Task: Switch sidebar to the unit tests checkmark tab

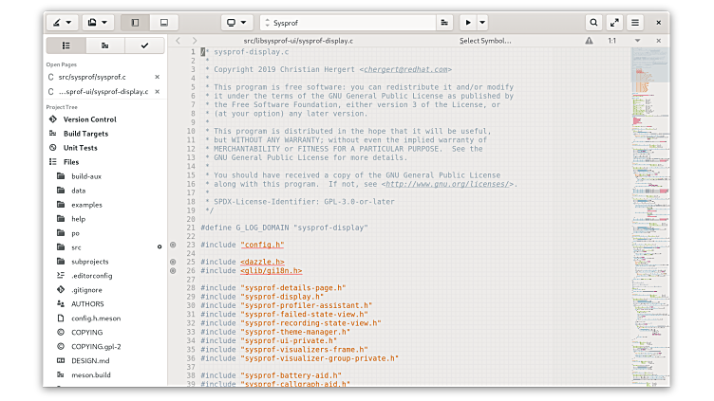Action: click(144, 46)
